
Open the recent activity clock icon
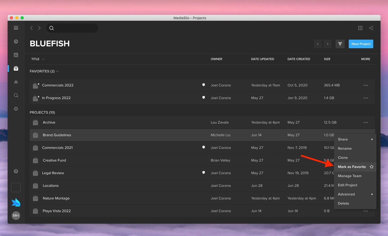click(x=16, y=41)
